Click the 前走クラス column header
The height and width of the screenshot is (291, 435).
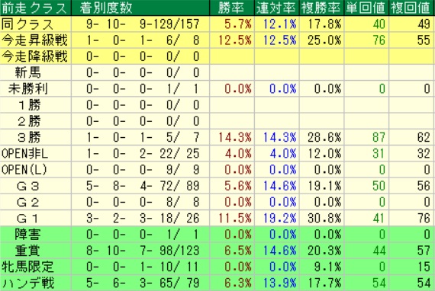coord(35,8)
